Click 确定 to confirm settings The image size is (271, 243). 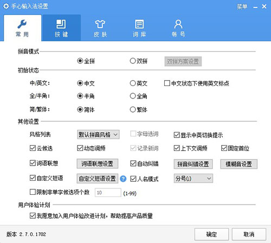coord(211,234)
